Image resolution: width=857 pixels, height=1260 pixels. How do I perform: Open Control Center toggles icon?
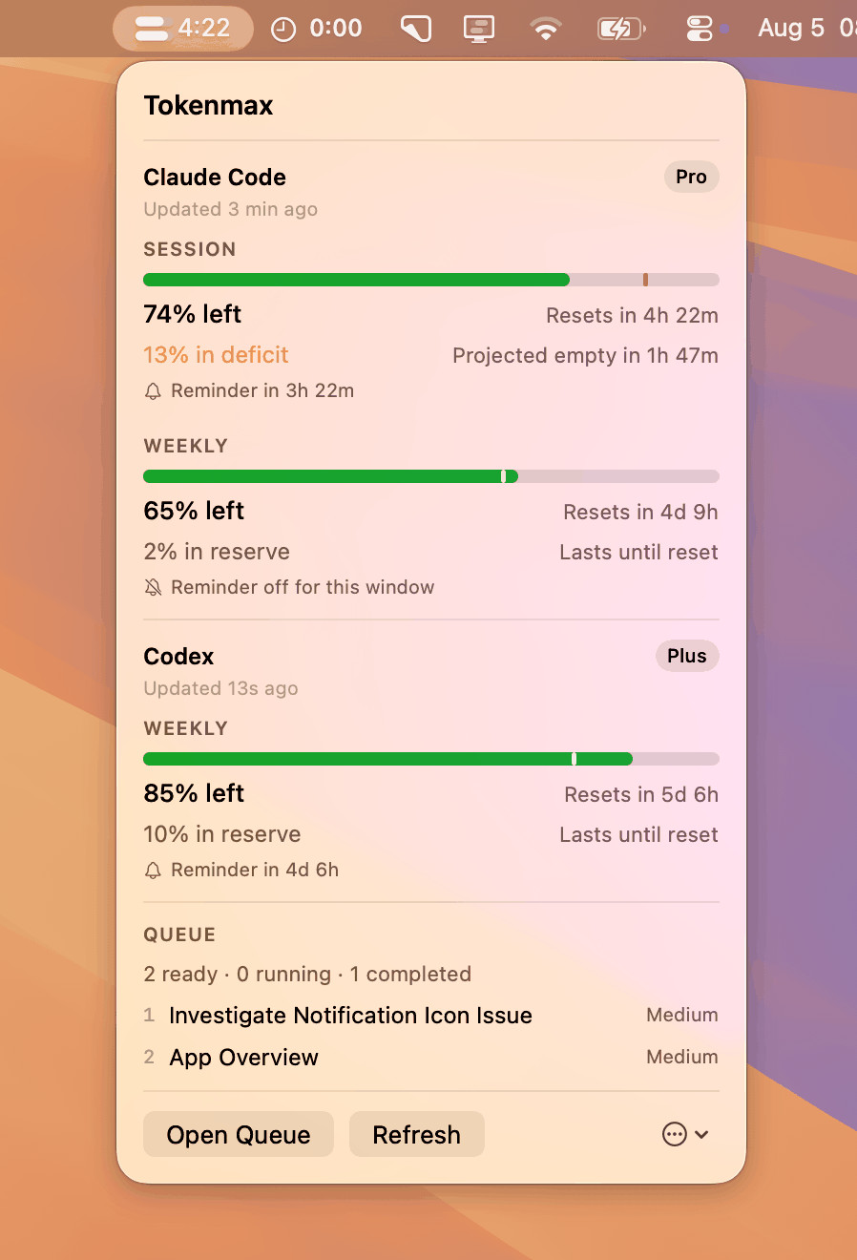point(700,29)
